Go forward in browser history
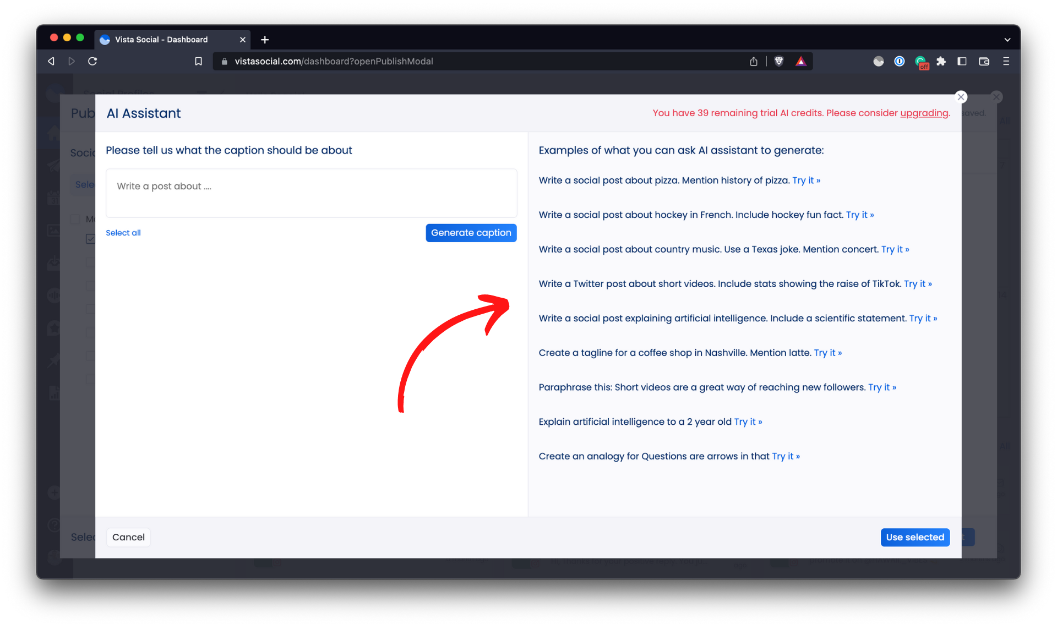 71,61
